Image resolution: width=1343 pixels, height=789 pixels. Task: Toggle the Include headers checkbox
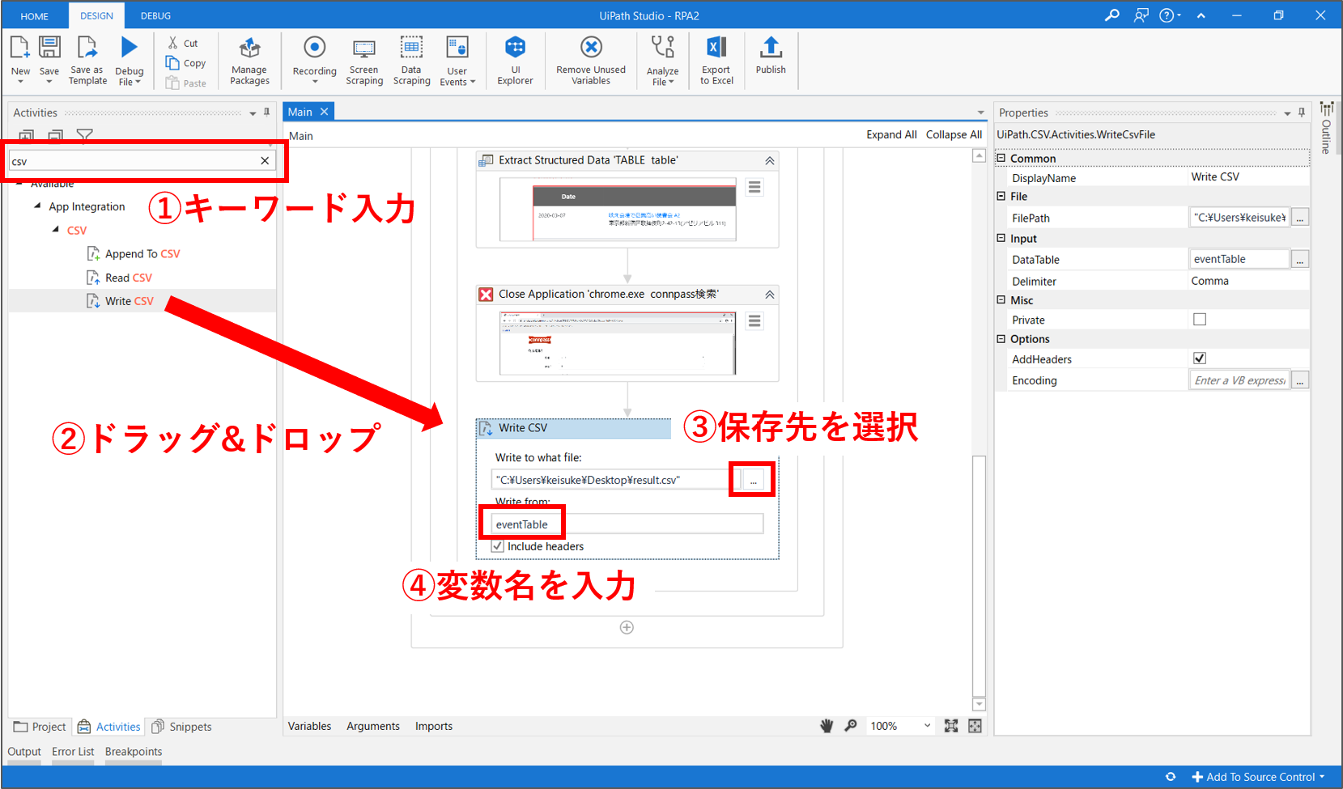tap(498, 546)
